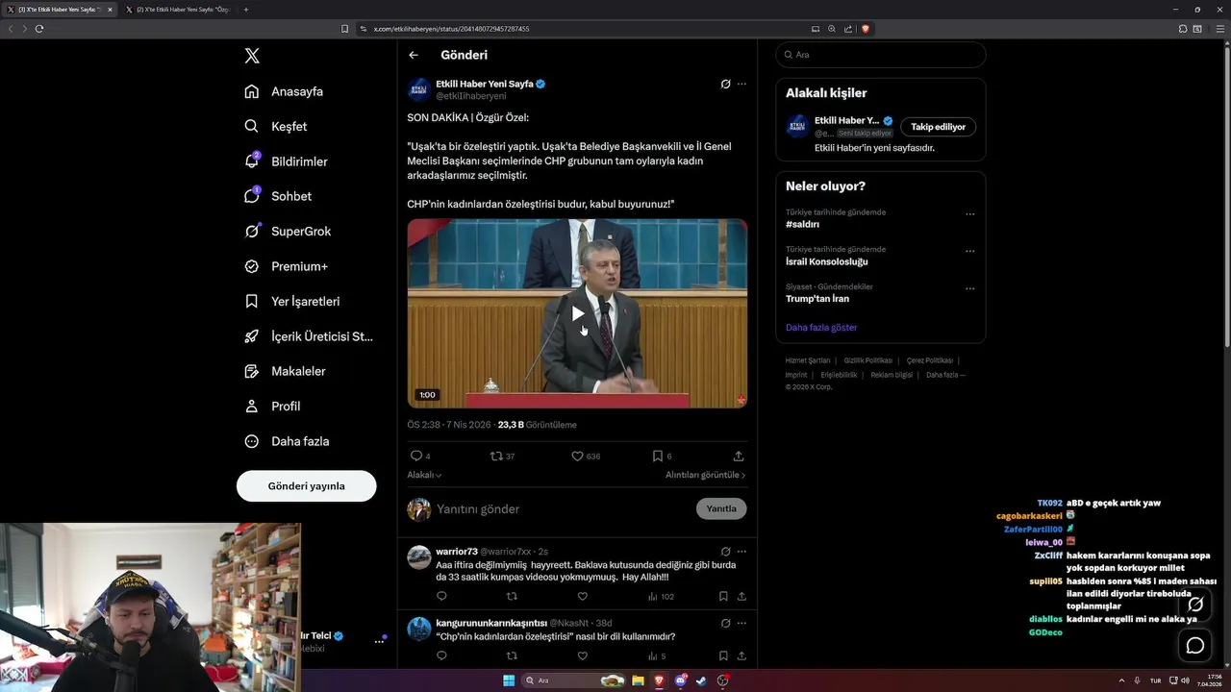
Task: Open the X logo home link
Action: (252, 56)
